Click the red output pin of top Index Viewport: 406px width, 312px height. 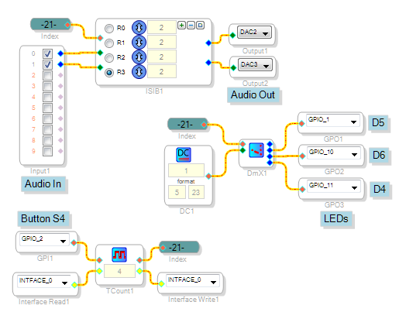(x=67, y=25)
